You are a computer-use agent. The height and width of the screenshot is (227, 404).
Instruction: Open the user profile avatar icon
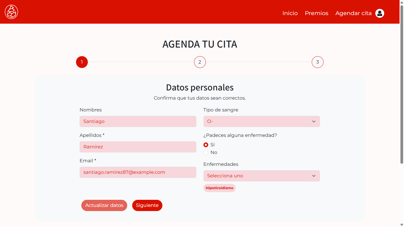click(379, 13)
